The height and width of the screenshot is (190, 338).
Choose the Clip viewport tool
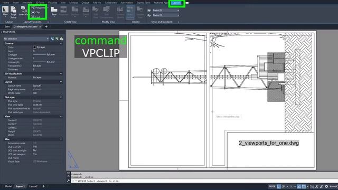point(36,13)
